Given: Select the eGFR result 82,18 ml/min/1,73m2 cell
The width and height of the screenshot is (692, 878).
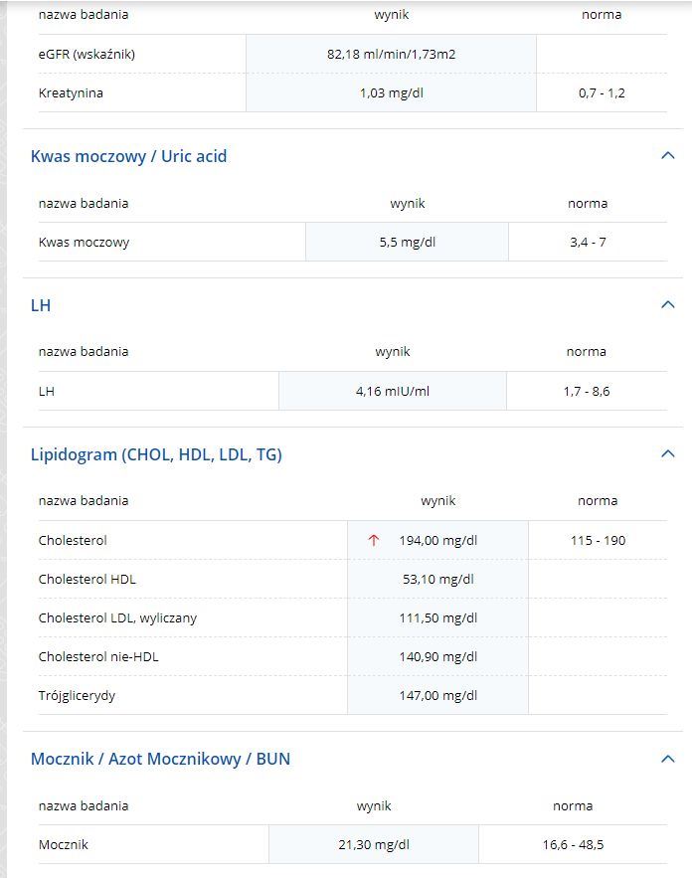Looking at the screenshot, I should pos(391,54).
